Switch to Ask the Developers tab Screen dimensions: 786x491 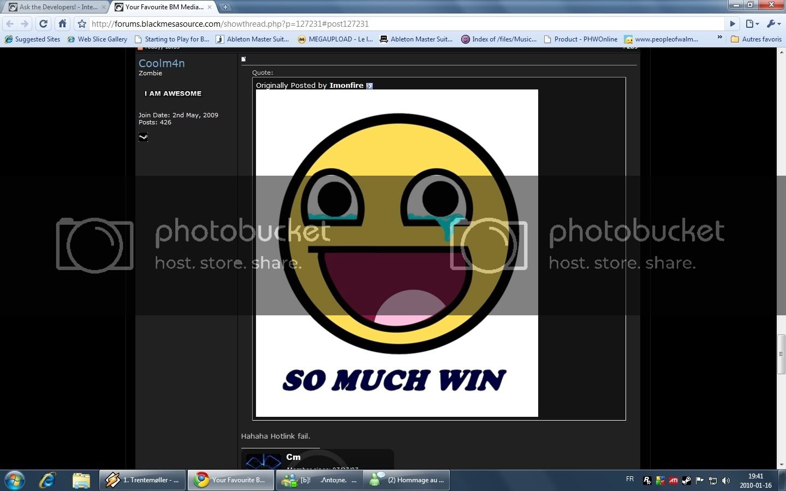coord(57,7)
